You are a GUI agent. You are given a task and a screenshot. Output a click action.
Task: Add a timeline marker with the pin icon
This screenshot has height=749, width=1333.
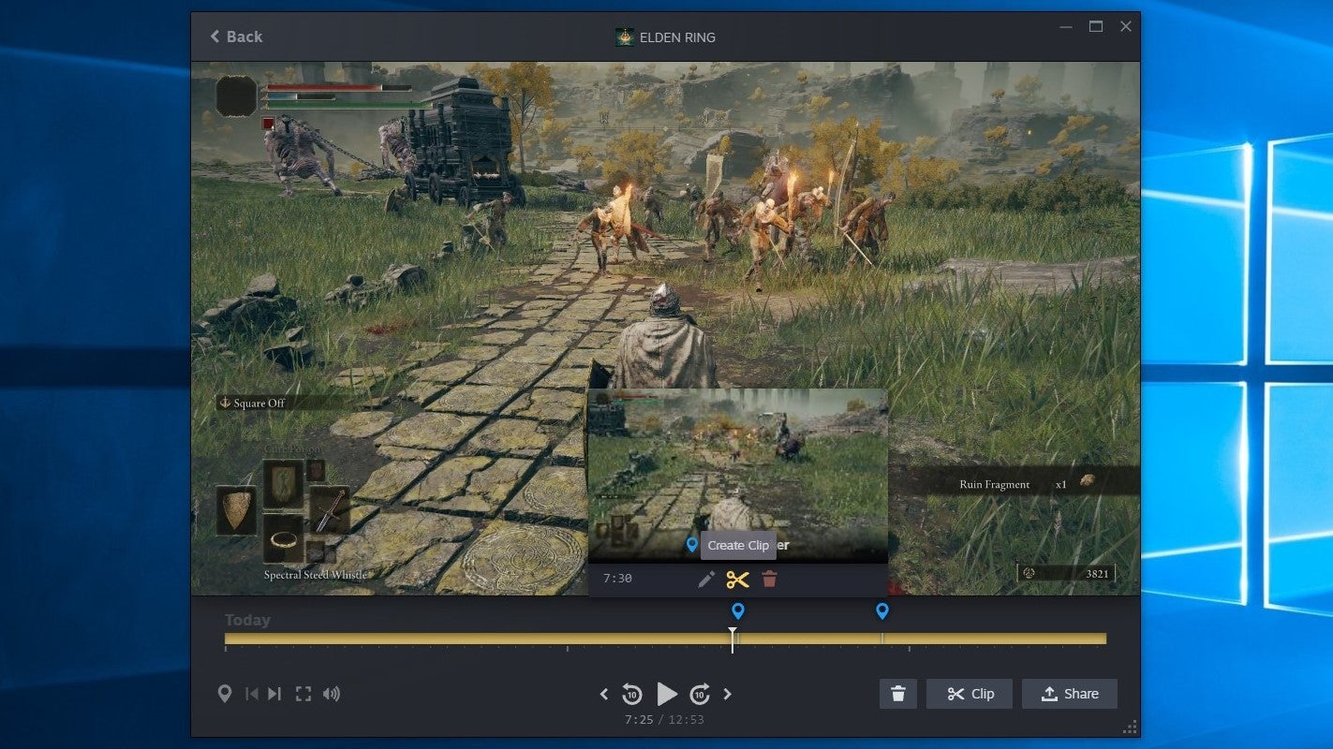coord(225,694)
